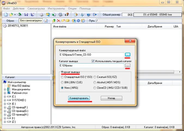This screenshot has height=131, width=184.
Task: Click the 'Конвертировать' button
Action: tap(79, 98)
